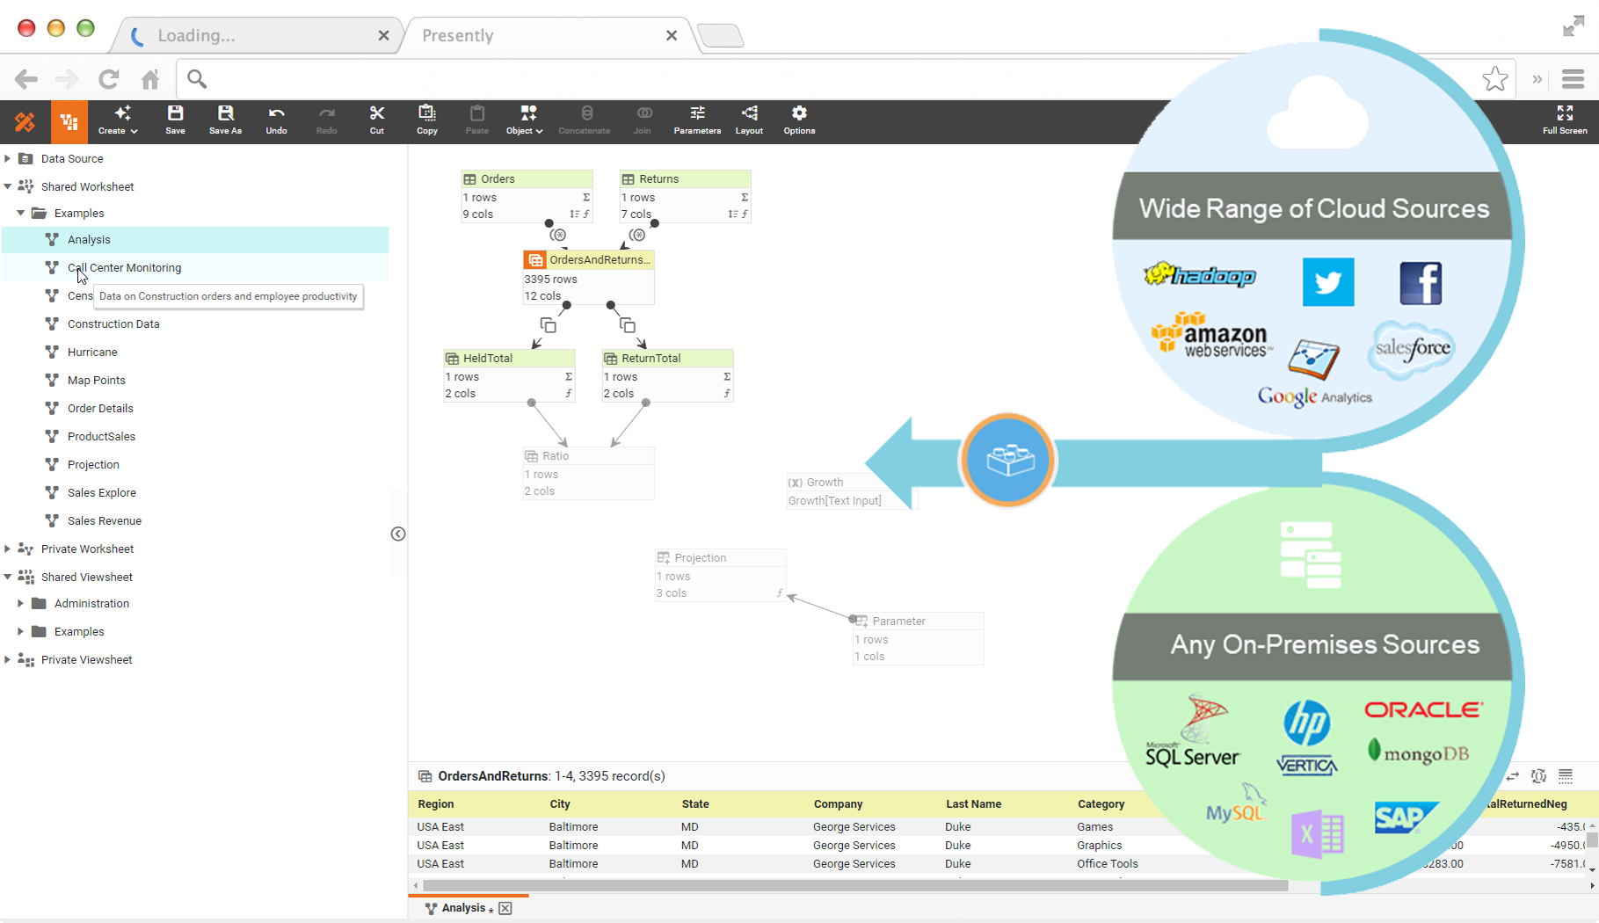Expand the Private Worksheet node

tap(8, 549)
